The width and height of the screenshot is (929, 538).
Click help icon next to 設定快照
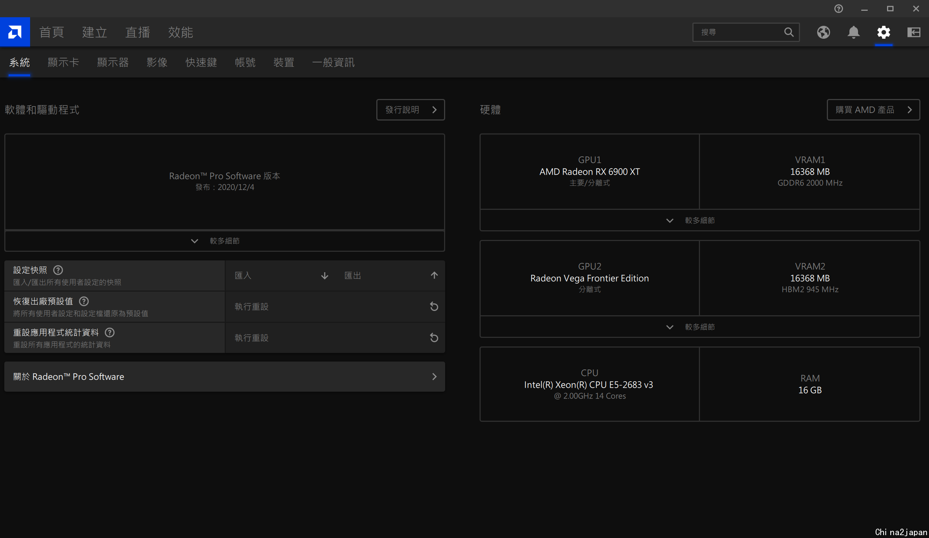(58, 270)
